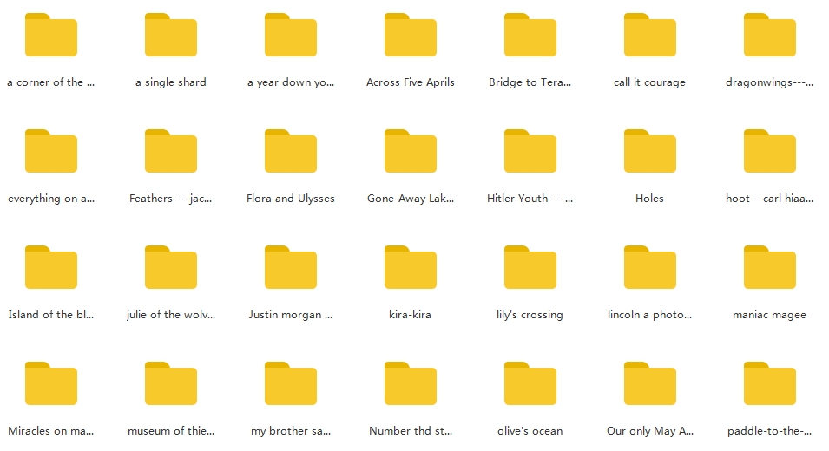Click the 'everything on a...' folder icon
829x451 pixels.
click(51, 151)
